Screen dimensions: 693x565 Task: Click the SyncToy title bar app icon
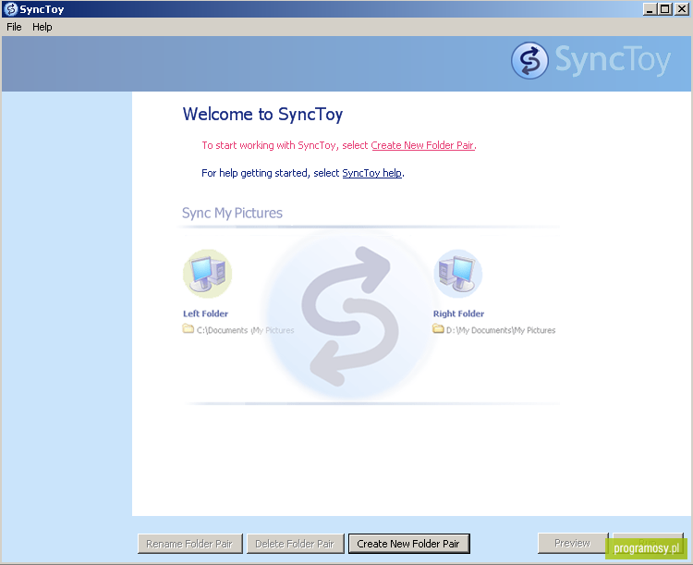click(10, 9)
